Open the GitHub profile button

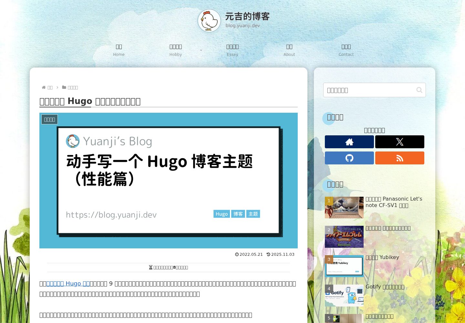point(349,158)
